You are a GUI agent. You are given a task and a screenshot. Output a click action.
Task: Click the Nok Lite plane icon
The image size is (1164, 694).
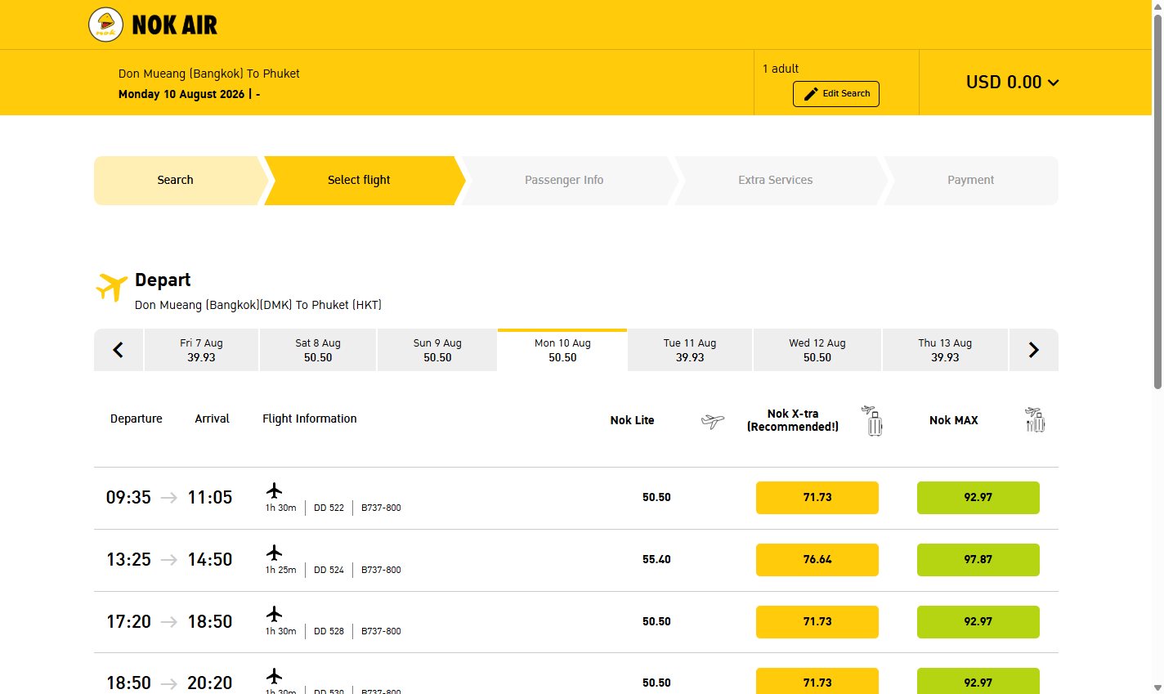(713, 421)
